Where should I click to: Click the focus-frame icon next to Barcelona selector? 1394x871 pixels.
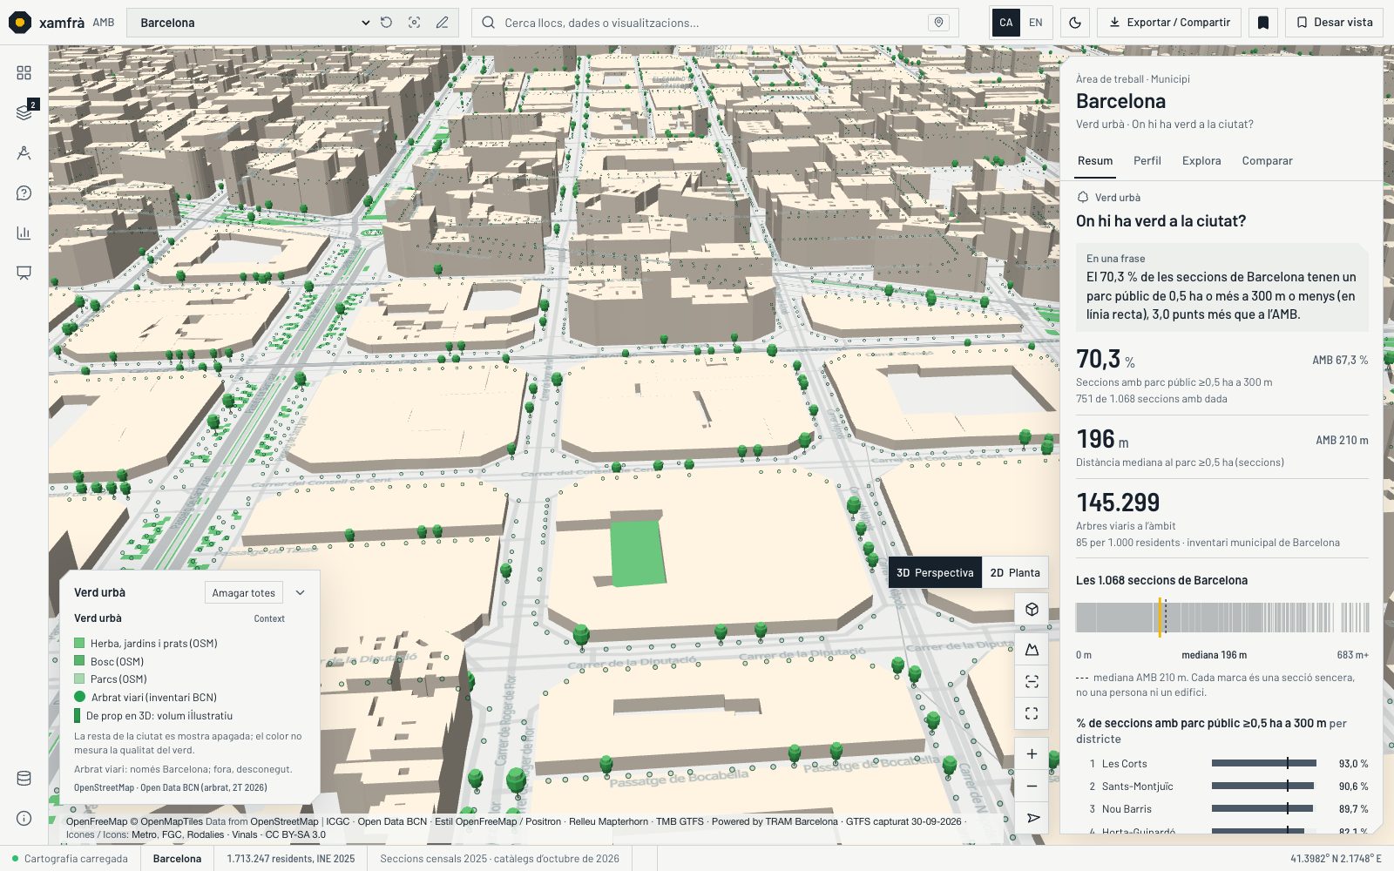[415, 23]
